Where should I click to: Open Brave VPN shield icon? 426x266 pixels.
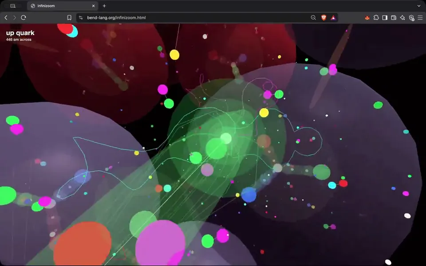412,18
